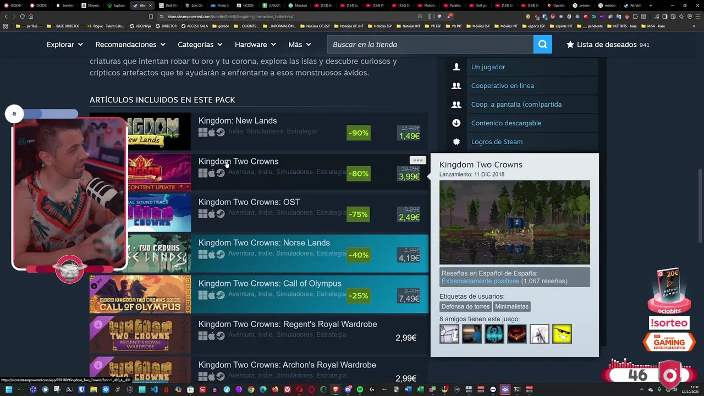Click the yellow smiley friend avatar
The height and width of the screenshot is (396, 704).
click(x=562, y=334)
